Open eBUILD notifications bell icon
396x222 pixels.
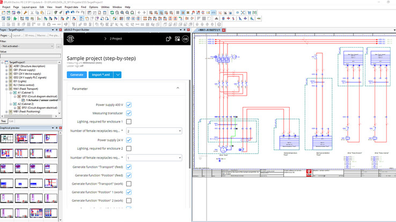tap(168, 39)
